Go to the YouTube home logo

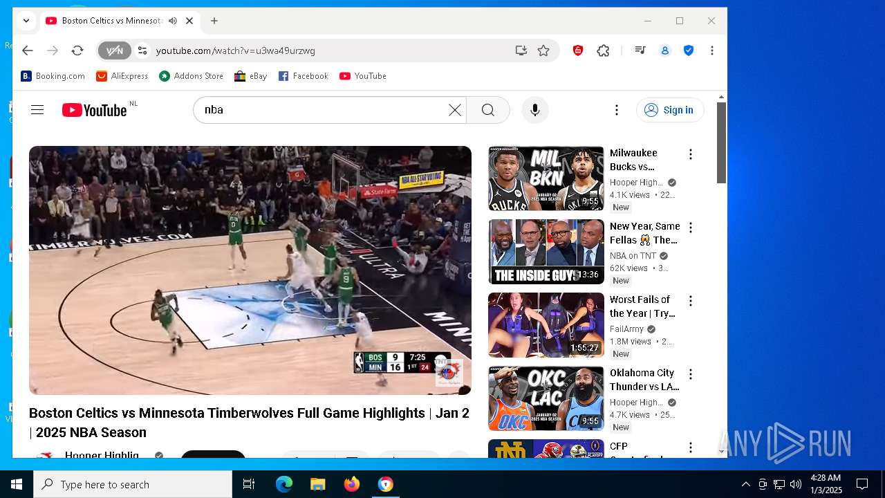pos(95,110)
